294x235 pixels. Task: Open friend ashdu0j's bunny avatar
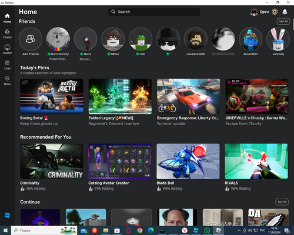(278, 39)
